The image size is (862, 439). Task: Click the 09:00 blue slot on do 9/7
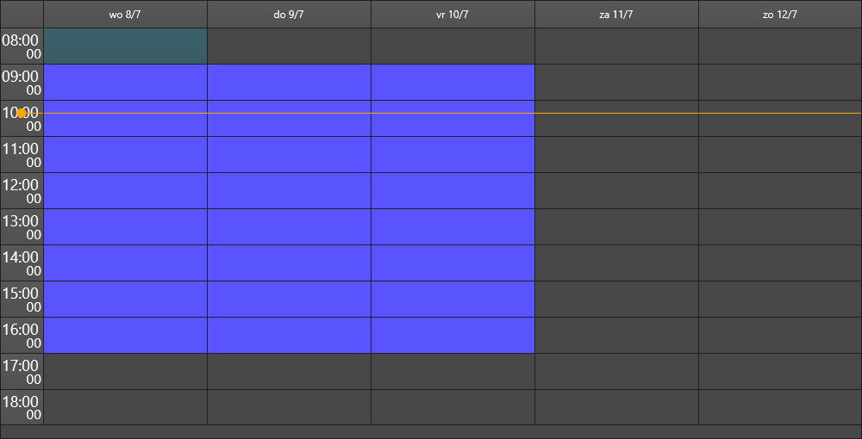point(289,83)
